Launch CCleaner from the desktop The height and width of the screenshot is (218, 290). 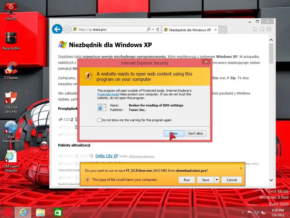pos(11,71)
